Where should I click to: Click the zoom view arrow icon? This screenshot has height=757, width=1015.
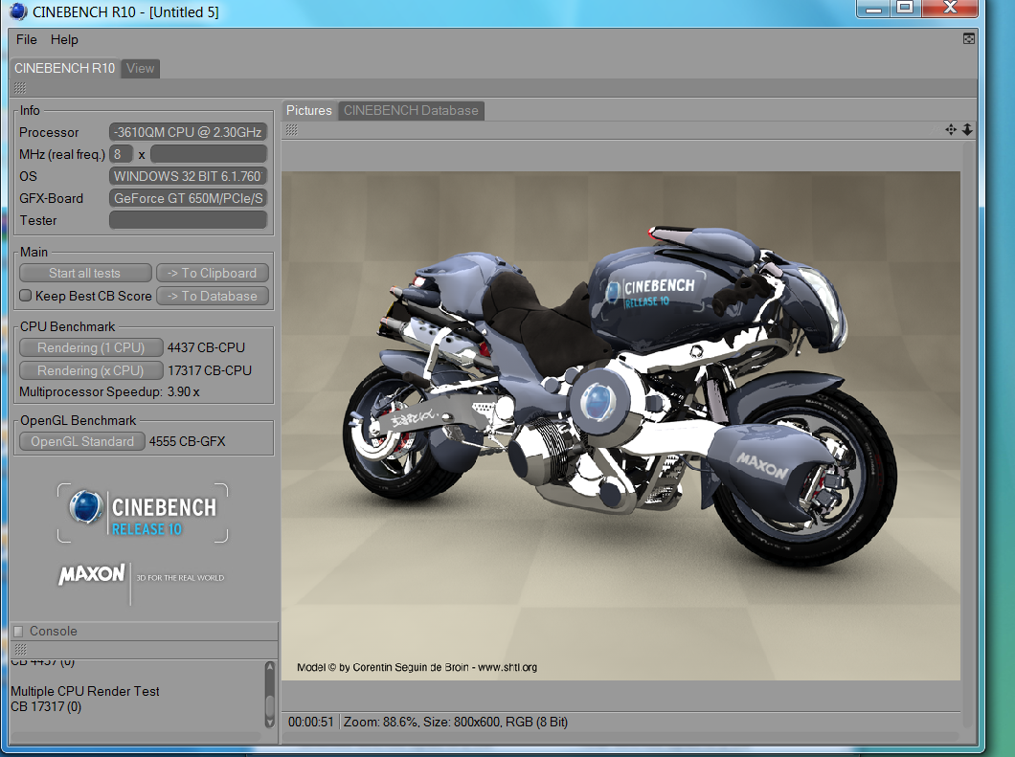[967, 130]
